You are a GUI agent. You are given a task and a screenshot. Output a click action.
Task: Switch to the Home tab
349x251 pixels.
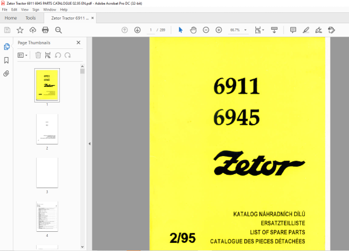pos(10,18)
